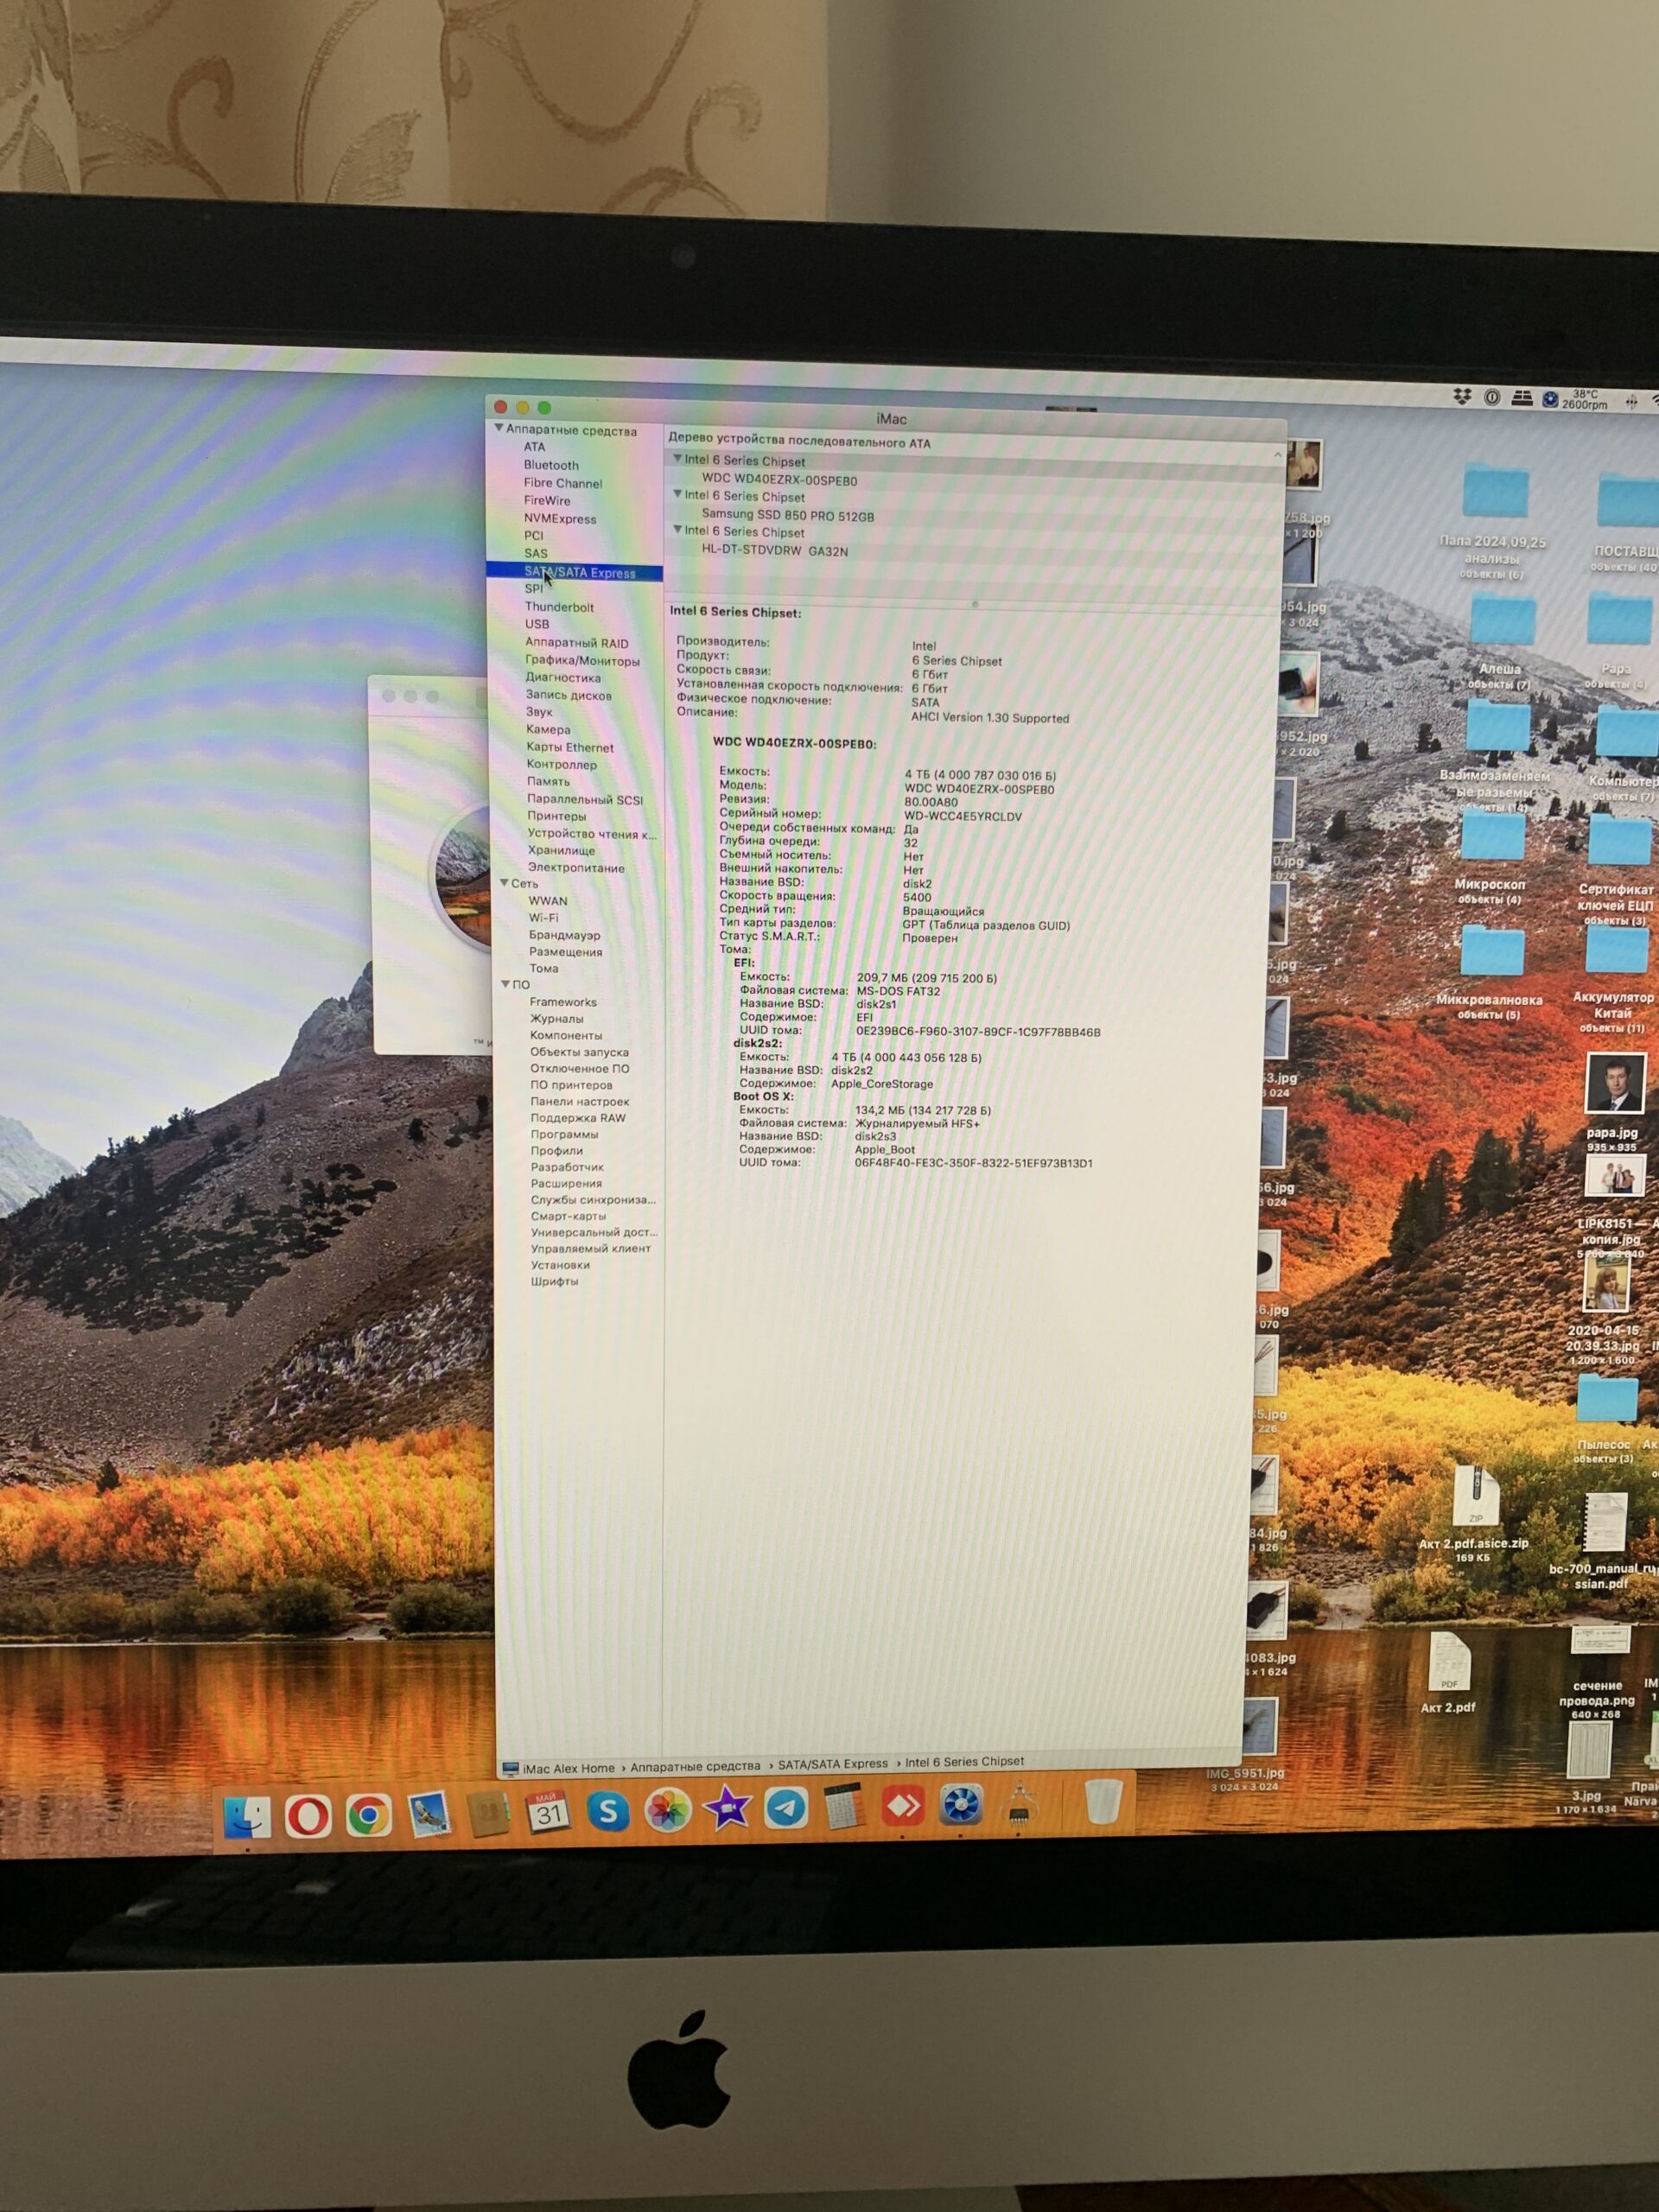1659x2212 pixels.
Task: Open temperature 38°C 2600rpm menu item
Action: [1585, 399]
